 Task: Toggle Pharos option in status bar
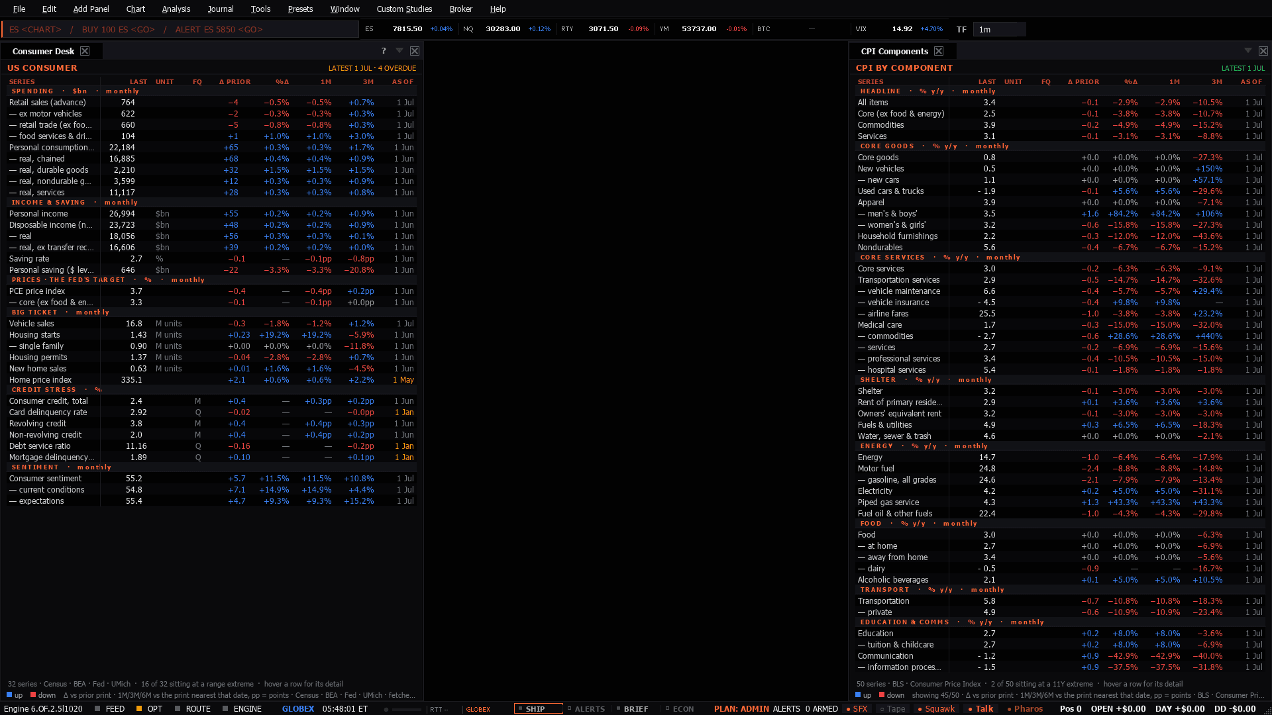coord(1024,708)
